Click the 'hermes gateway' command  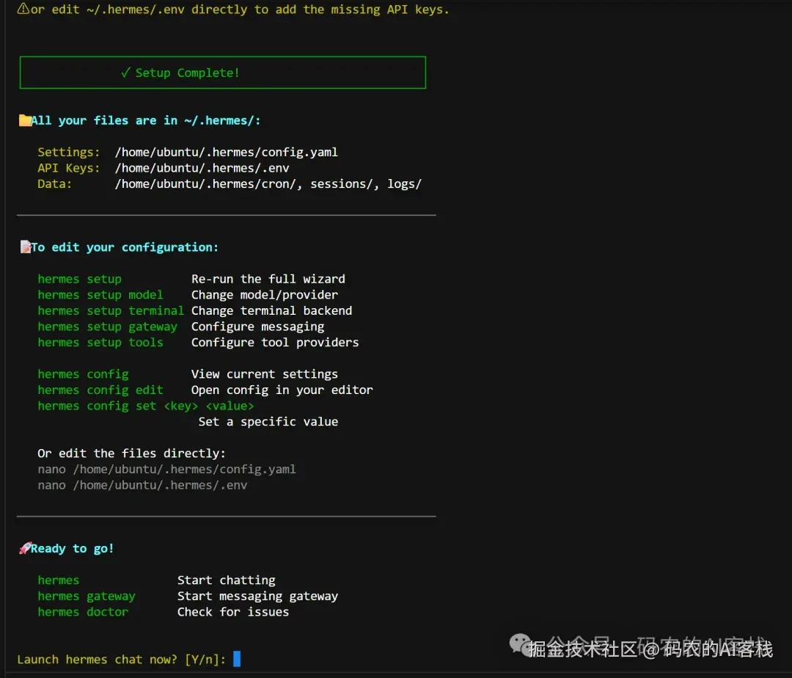(87, 596)
